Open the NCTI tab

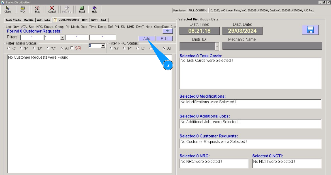click(94, 20)
